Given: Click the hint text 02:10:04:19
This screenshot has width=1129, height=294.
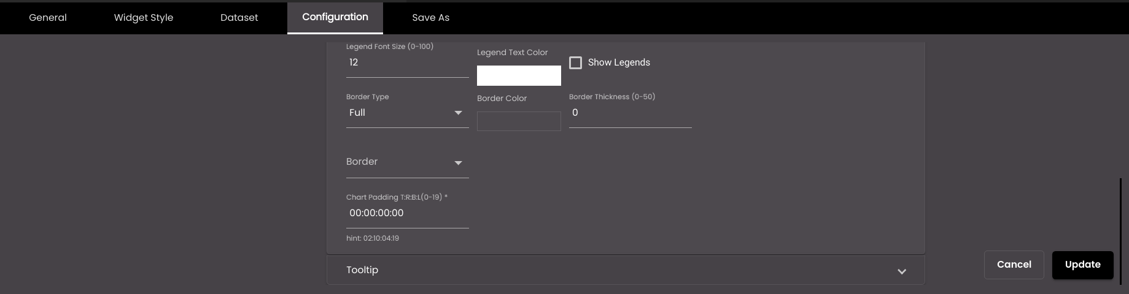Looking at the screenshot, I should click(373, 238).
